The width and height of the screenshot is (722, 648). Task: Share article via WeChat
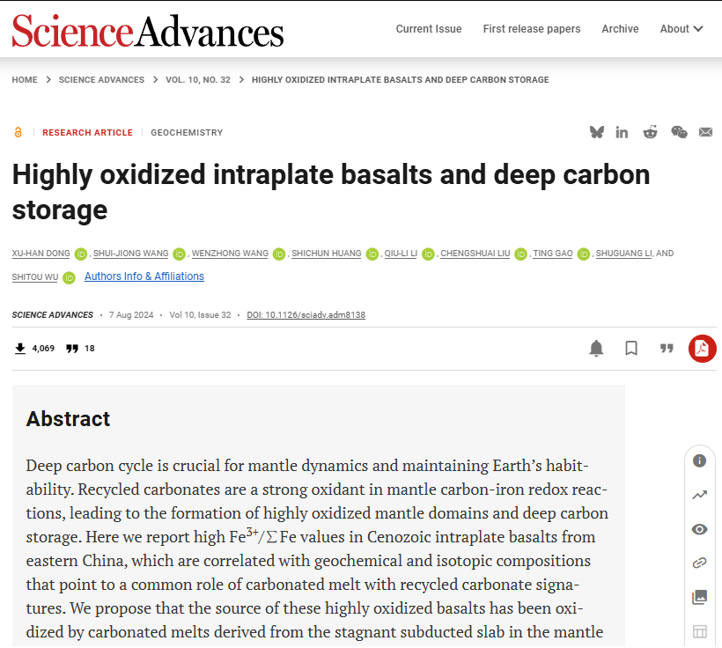coord(679,132)
